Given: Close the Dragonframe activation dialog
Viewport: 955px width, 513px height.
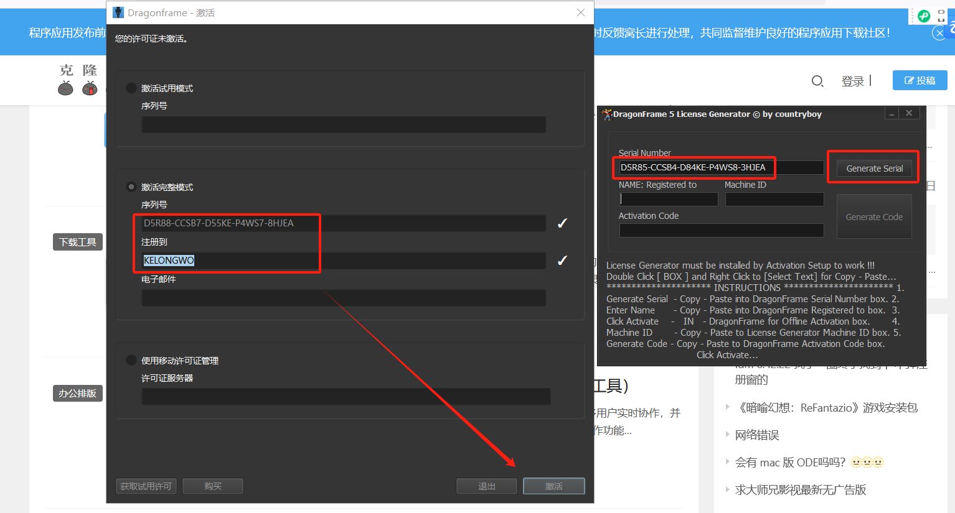Looking at the screenshot, I should point(581,12).
